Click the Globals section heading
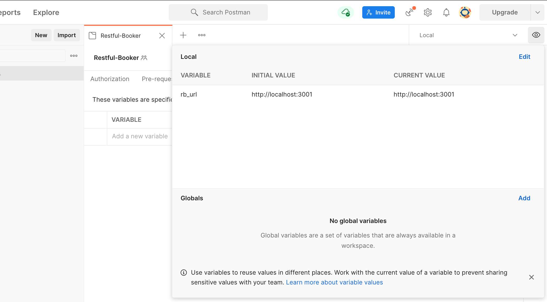Screen dimensions: 547x302 tap(192, 198)
